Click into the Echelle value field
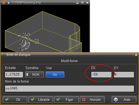139x105 pixels. point(14,74)
